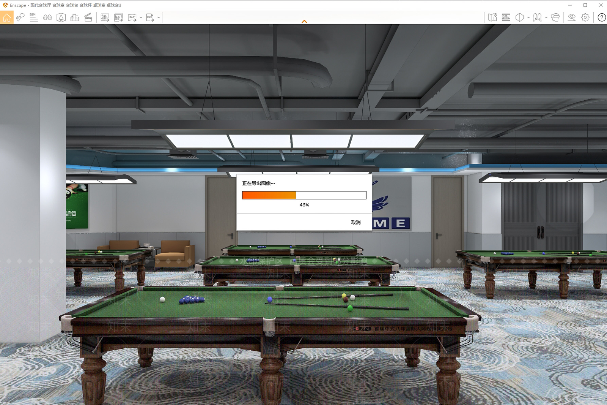The image size is (607, 405).
Task: Open the video editor clapperboard icon
Action: pyautogui.click(x=88, y=17)
